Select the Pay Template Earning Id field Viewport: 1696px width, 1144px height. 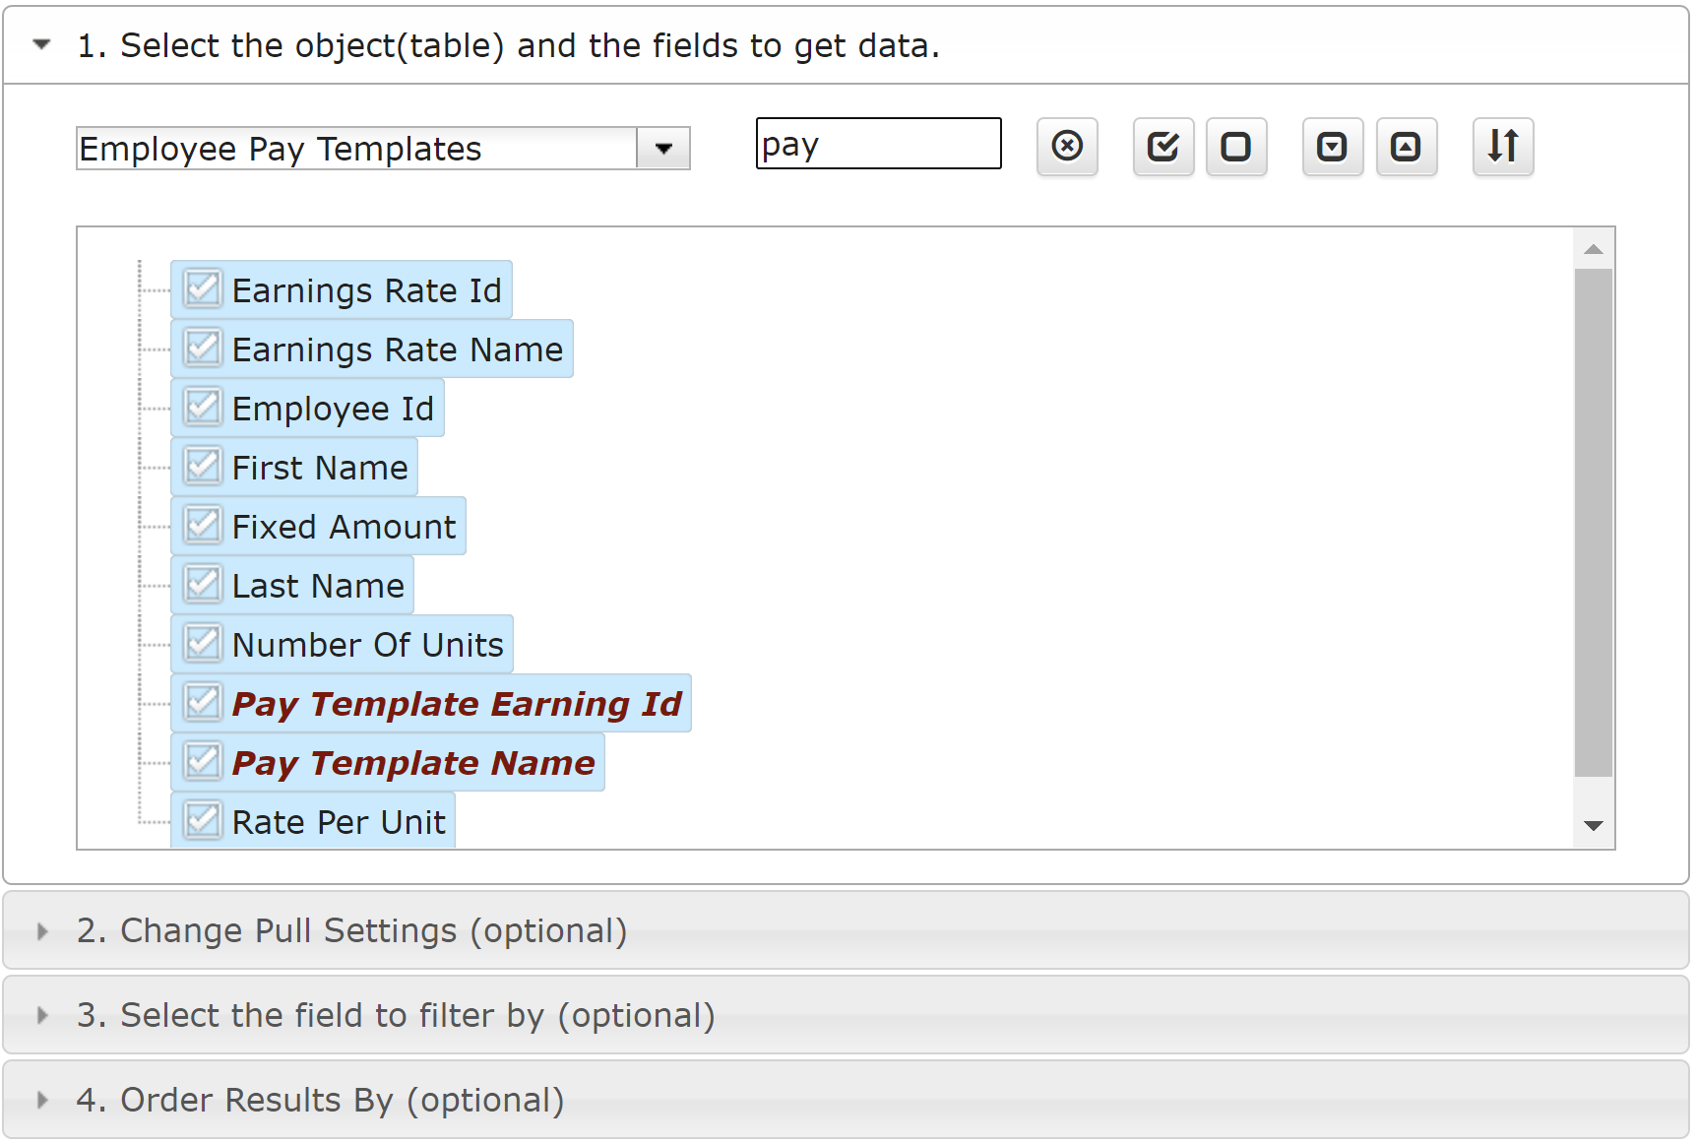pos(457,704)
